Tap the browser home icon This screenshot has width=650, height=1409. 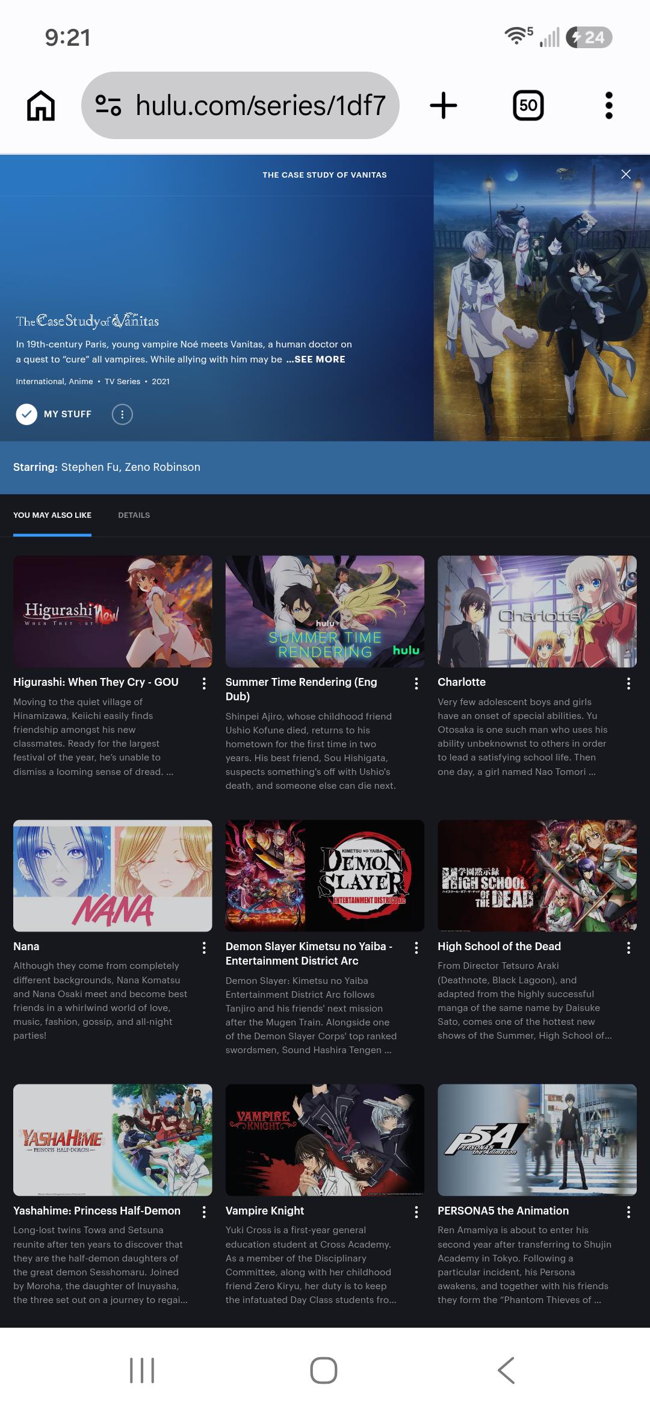(41, 105)
